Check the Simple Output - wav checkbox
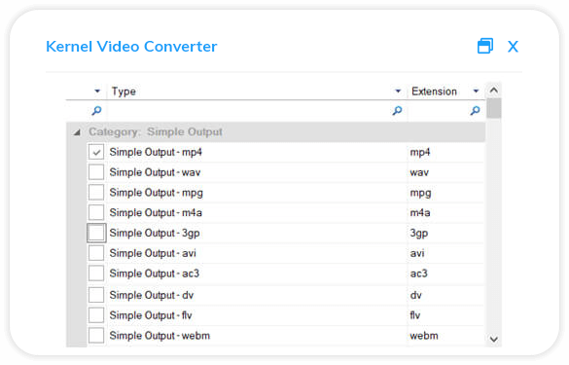 96,172
